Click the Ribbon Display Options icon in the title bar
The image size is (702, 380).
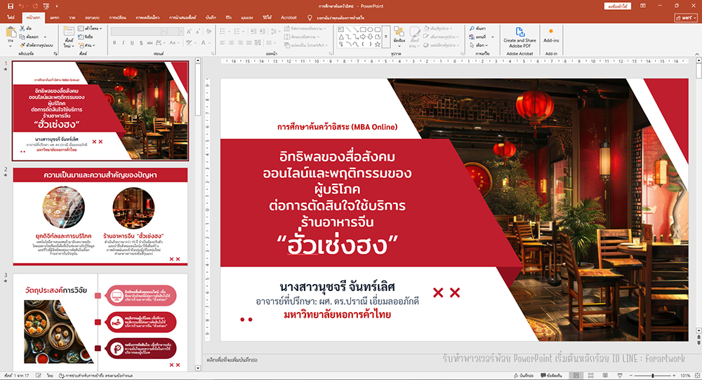[643, 6]
